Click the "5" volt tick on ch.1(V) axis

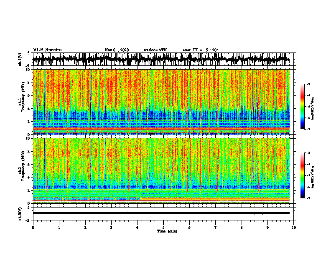point(29,53)
